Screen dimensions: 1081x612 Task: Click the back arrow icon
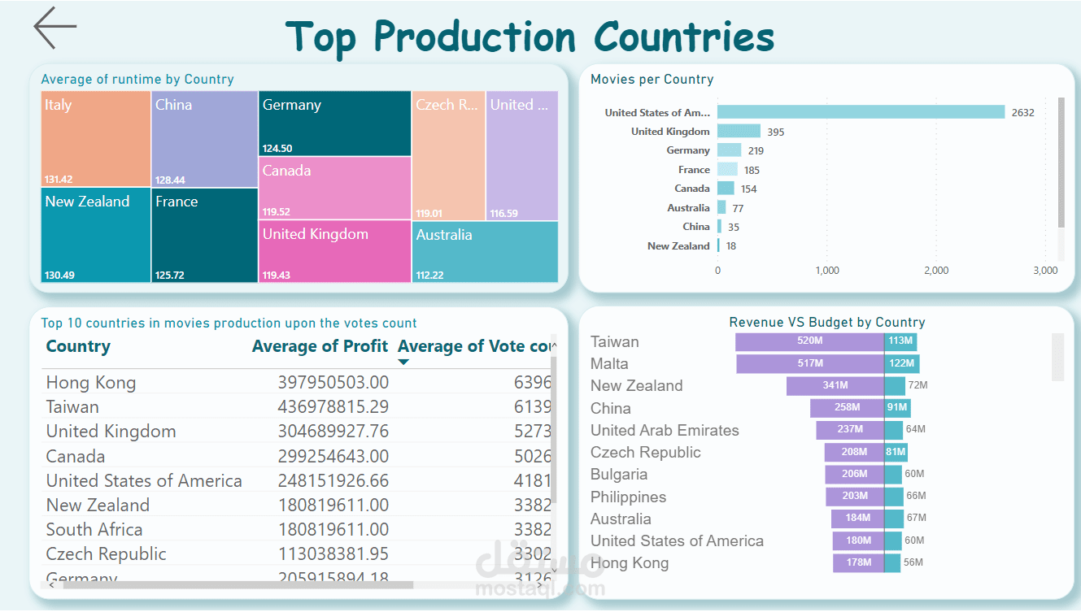click(54, 28)
